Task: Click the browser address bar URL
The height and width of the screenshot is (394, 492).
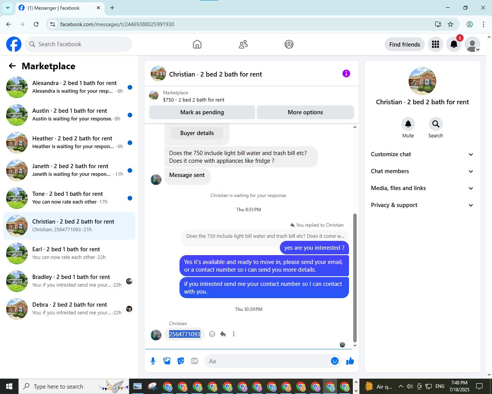Action: point(117,24)
